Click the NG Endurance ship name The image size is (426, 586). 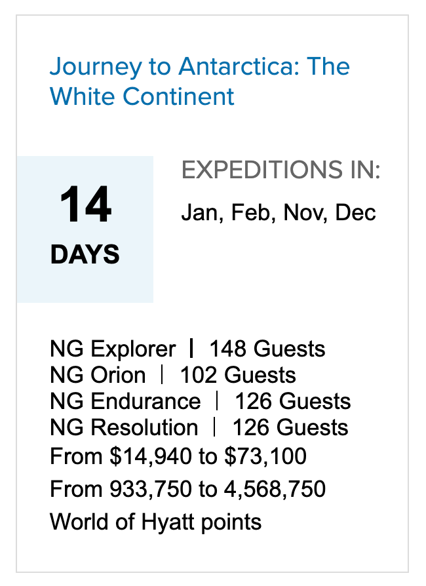[125, 401]
